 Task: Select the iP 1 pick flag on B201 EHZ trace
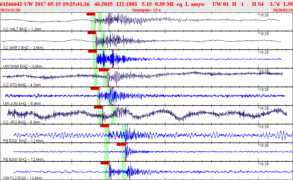point(104,126)
